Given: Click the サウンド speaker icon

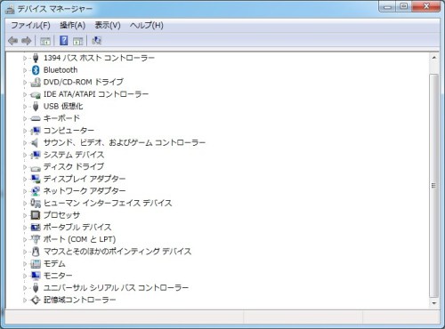Looking at the screenshot, I should tap(35, 142).
